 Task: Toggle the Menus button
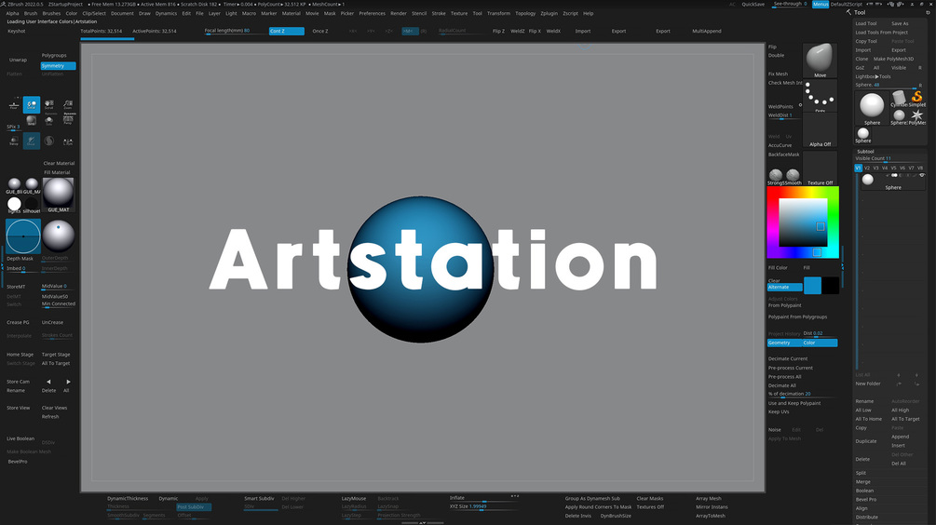(821, 4)
